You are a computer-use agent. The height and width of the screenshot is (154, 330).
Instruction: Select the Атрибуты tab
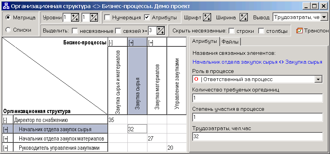click(204, 41)
